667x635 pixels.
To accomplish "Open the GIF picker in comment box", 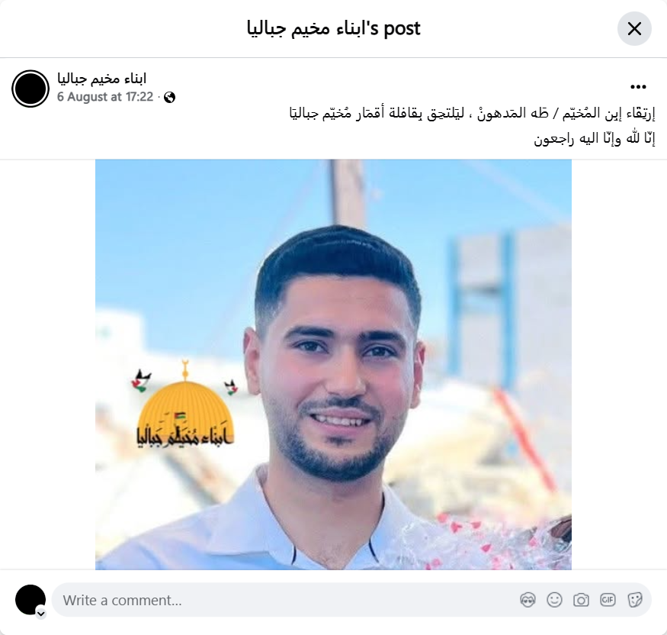I will 608,600.
